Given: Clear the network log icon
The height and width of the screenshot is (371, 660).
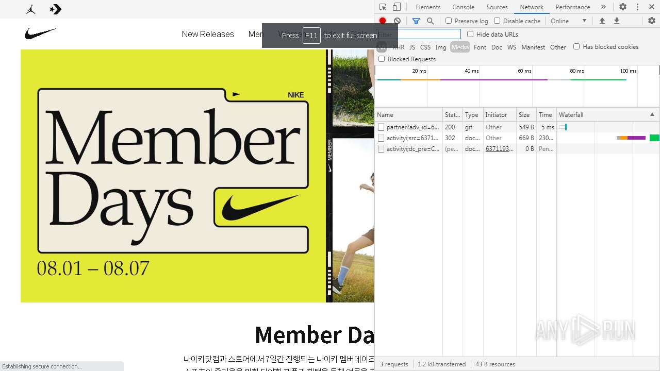Looking at the screenshot, I should [397, 21].
